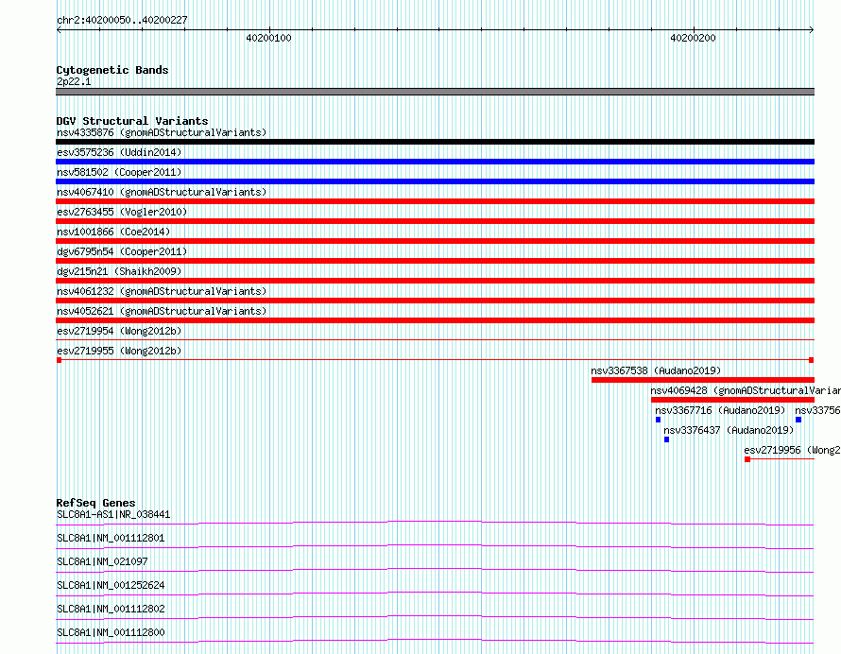The image size is (841, 654).
Task: Open transcript SLC8A1|NM_001112802
Action: (x=111, y=609)
